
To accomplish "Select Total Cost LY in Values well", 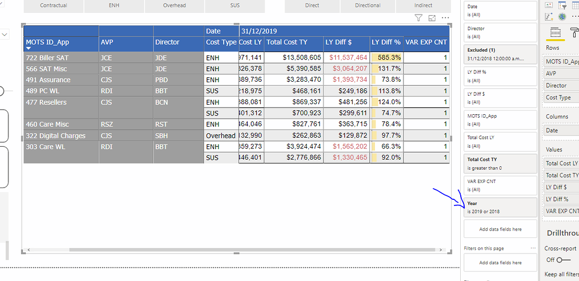I will click(x=561, y=163).
